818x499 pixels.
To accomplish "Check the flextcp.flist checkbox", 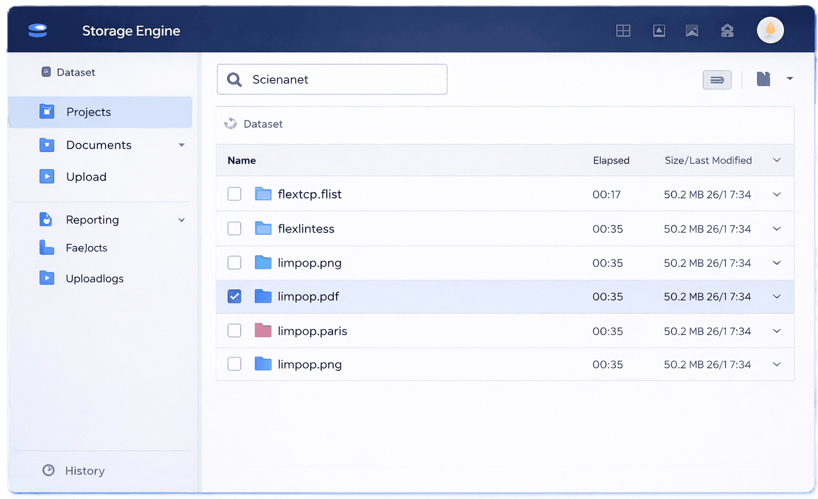I will [234, 194].
